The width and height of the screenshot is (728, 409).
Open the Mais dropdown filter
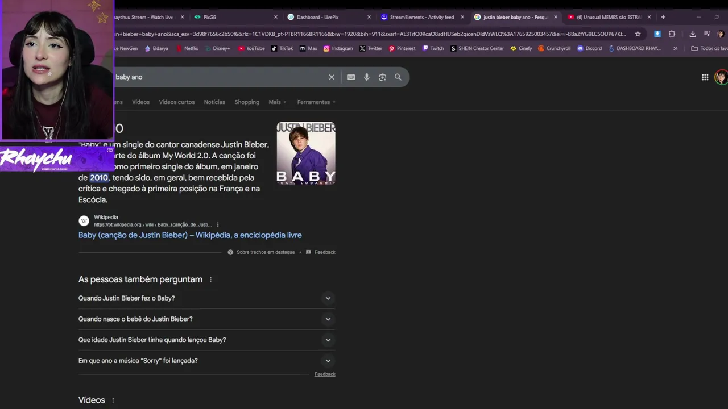tap(278, 102)
